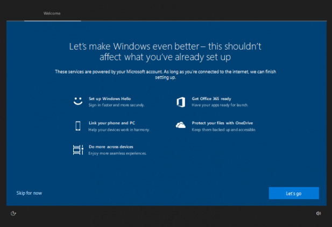The image size is (332, 227).
Task: Click the Microsoft account services description paragraph
Action: point(165,75)
